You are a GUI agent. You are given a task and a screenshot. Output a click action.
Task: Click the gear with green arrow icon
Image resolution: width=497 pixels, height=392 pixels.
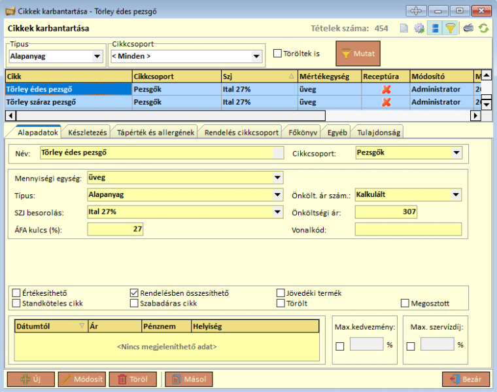(419, 28)
